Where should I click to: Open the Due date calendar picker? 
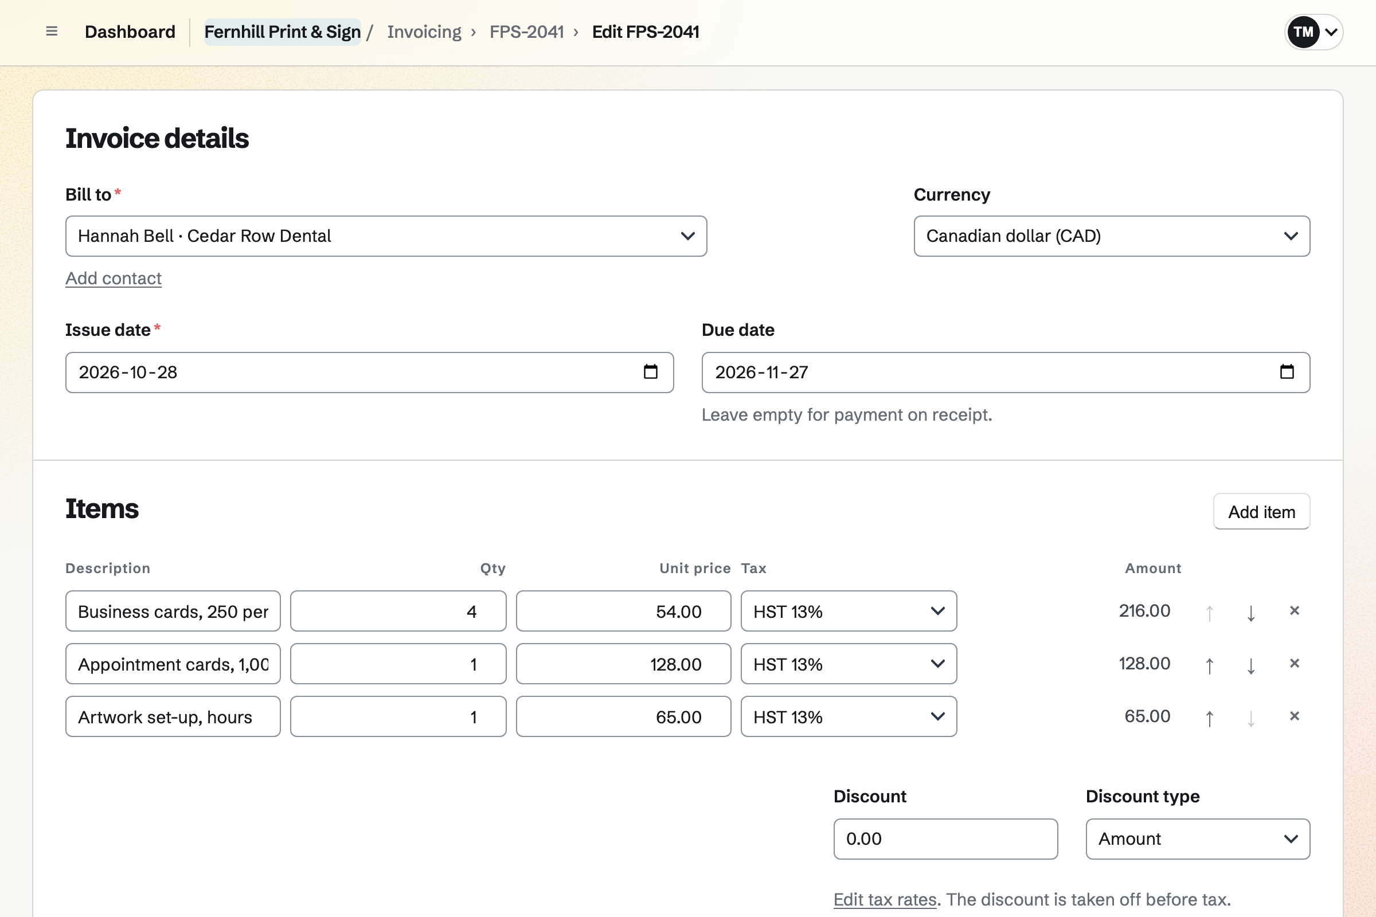pyautogui.click(x=1287, y=372)
